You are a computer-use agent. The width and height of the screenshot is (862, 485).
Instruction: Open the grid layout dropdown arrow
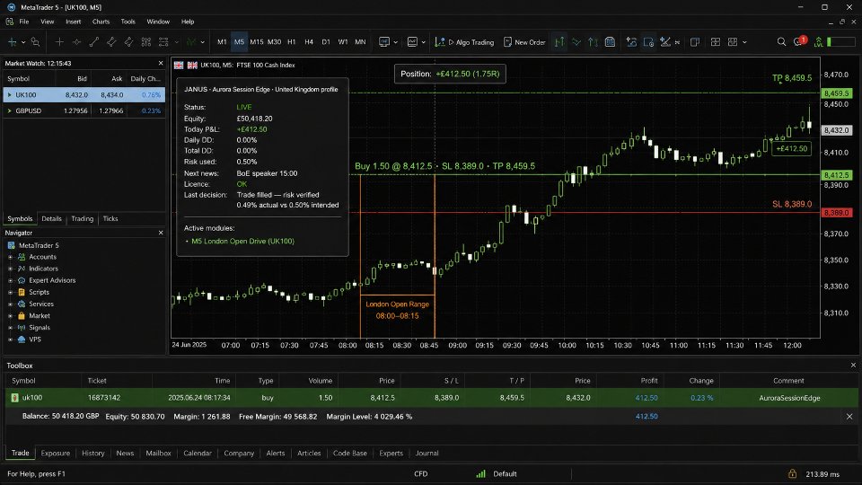click(x=744, y=42)
